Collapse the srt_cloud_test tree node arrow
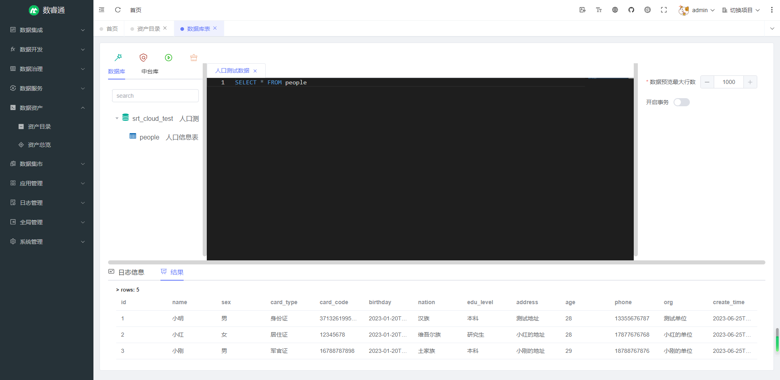This screenshot has height=380, width=780. coord(117,118)
